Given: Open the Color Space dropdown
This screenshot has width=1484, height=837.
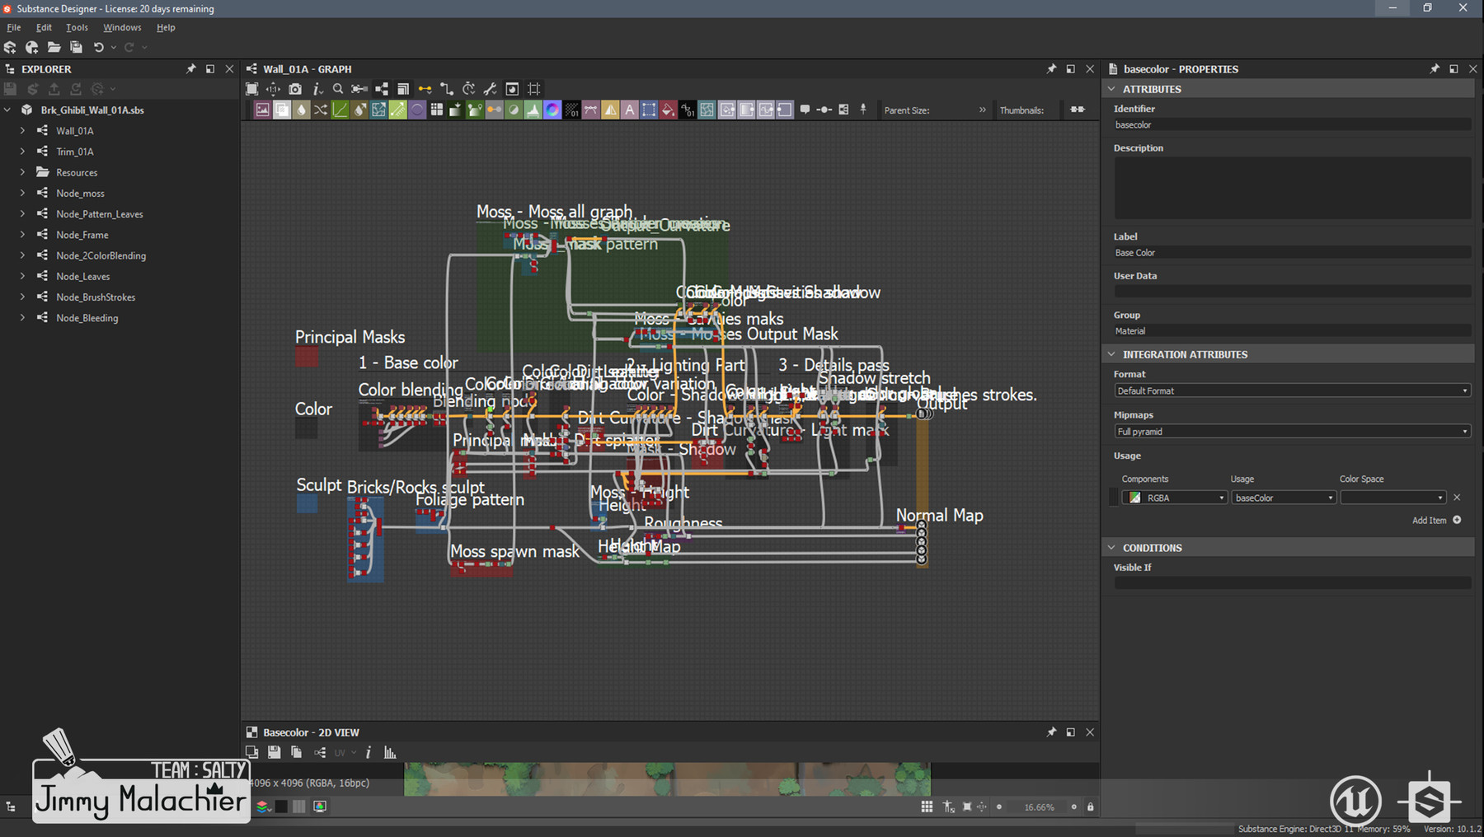Looking at the screenshot, I should (1392, 498).
